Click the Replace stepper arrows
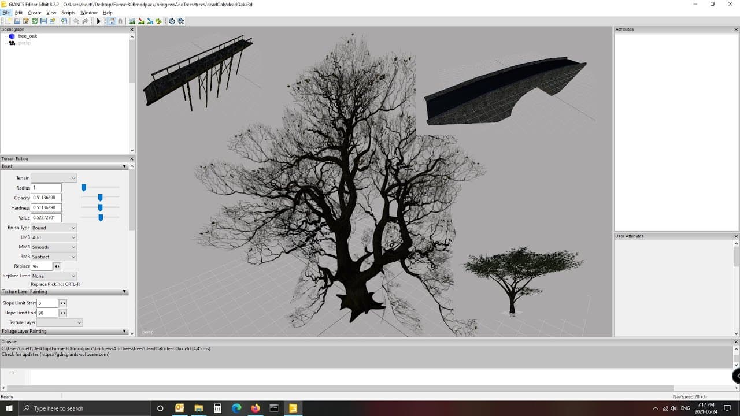The height and width of the screenshot is (416, 740). (x=57, y=266)
